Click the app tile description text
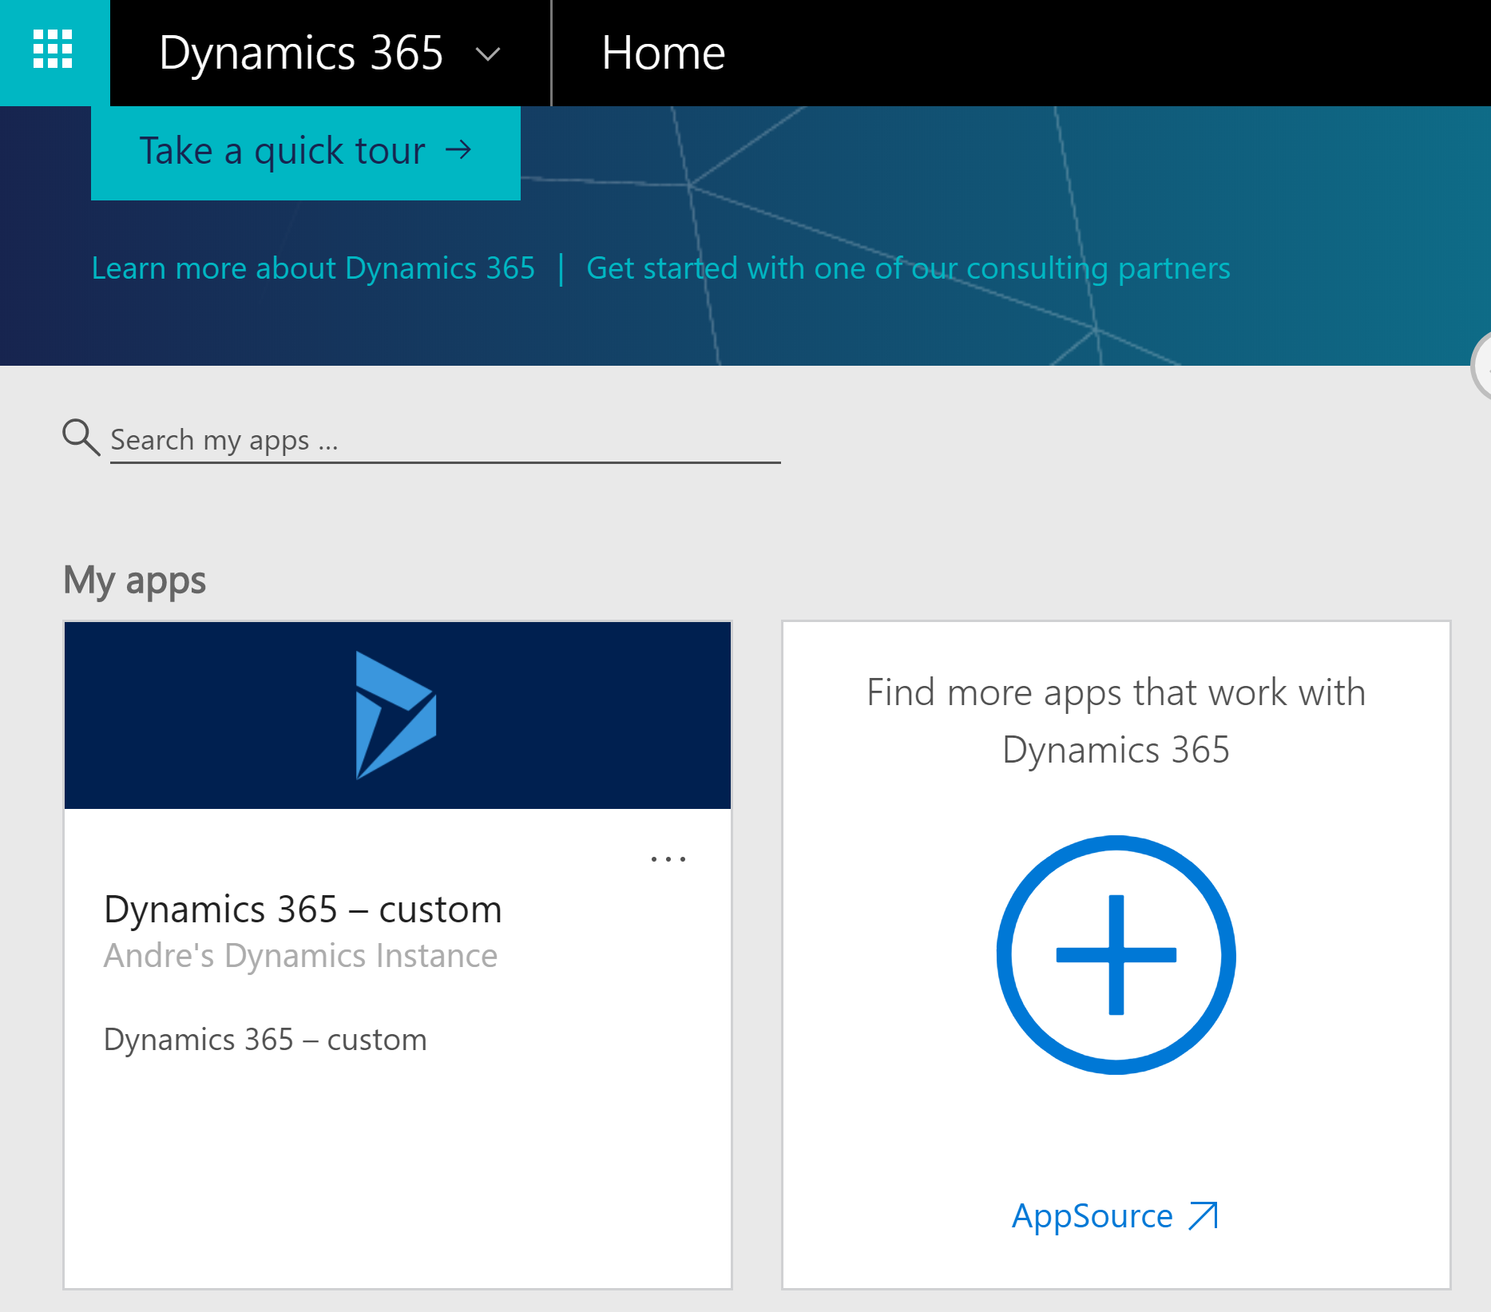This screenshot has height=1312, width=1491. coord(265,1040)
